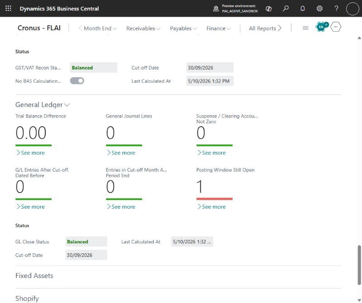Click the Trial Balance Difference 0.00 value
The image size is (362, 303).
tap(31, 133)
